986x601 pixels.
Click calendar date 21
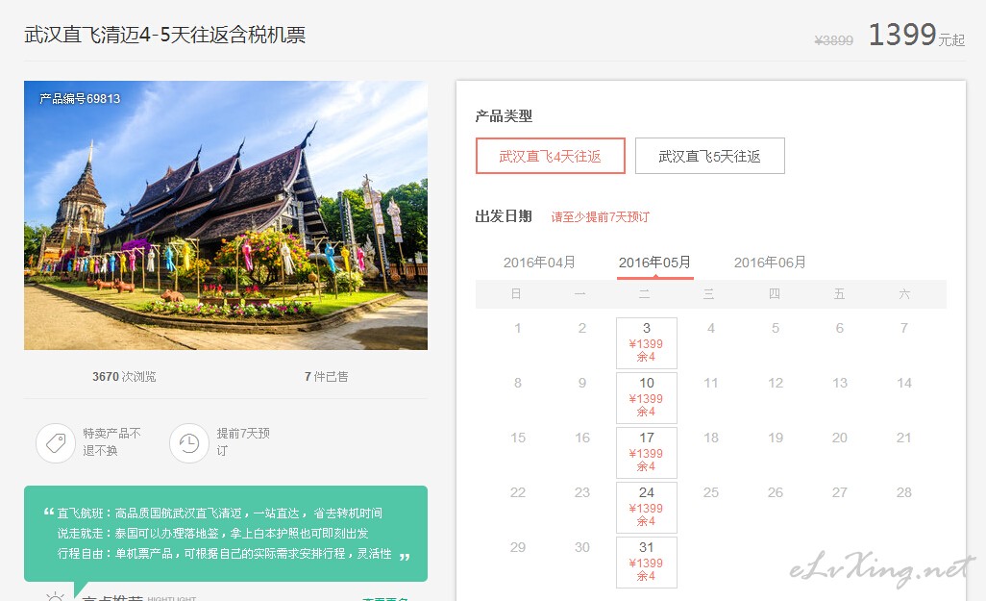click(x=904, y=438)
